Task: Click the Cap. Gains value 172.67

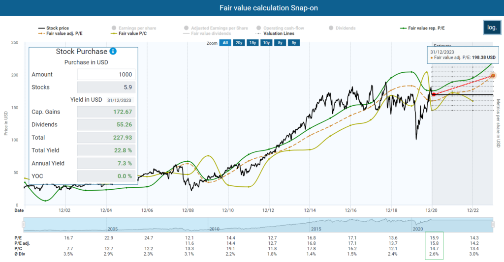Action: pyautogui.click(x=106, y=112)
